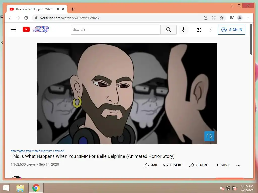Open File Explorer from the taskbar
This screenshot has width=258, height=193.
pyautogui.click(x=20, y=188)
